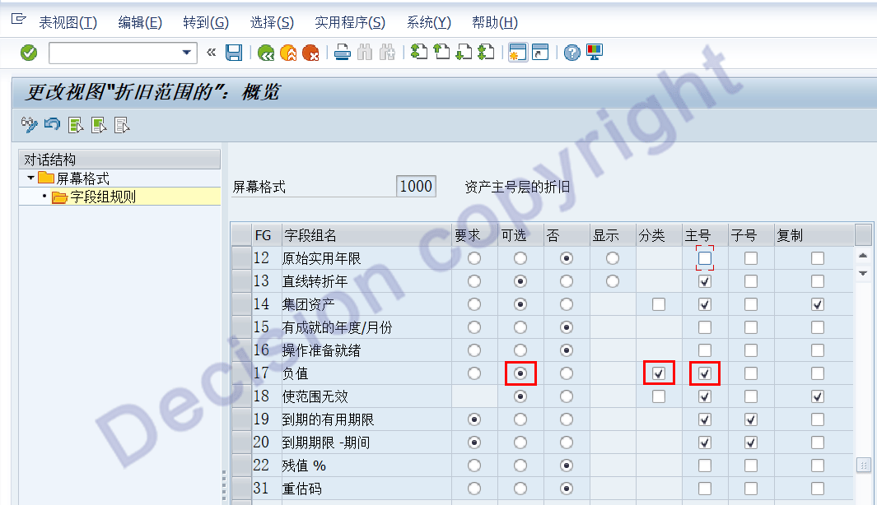Click the Deselect All icon

(121, 125)
